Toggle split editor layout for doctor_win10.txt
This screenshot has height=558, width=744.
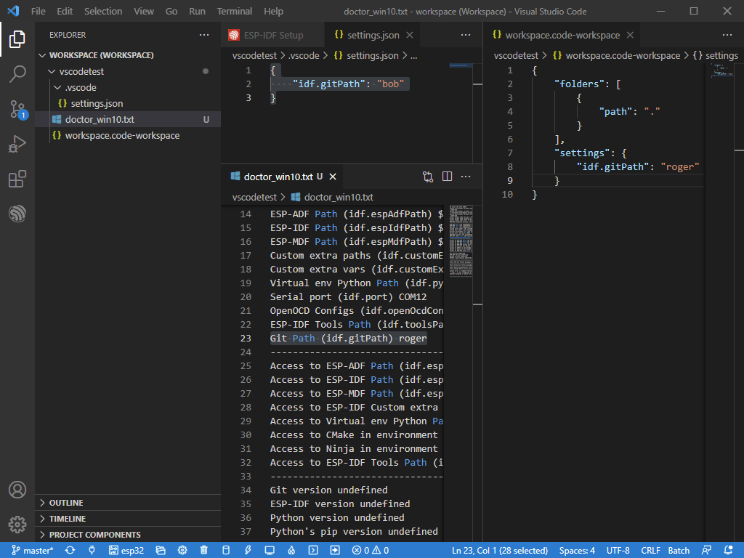(x=446, y=176)
